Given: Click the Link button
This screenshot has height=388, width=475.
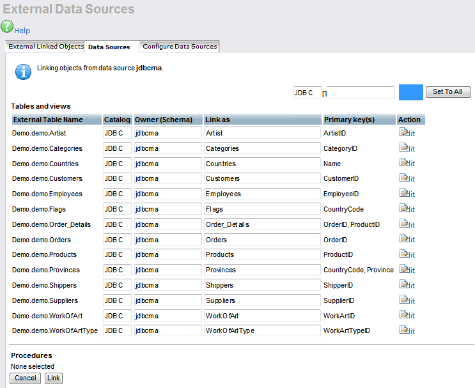Looking at the screenshot, I should point(54,378).
